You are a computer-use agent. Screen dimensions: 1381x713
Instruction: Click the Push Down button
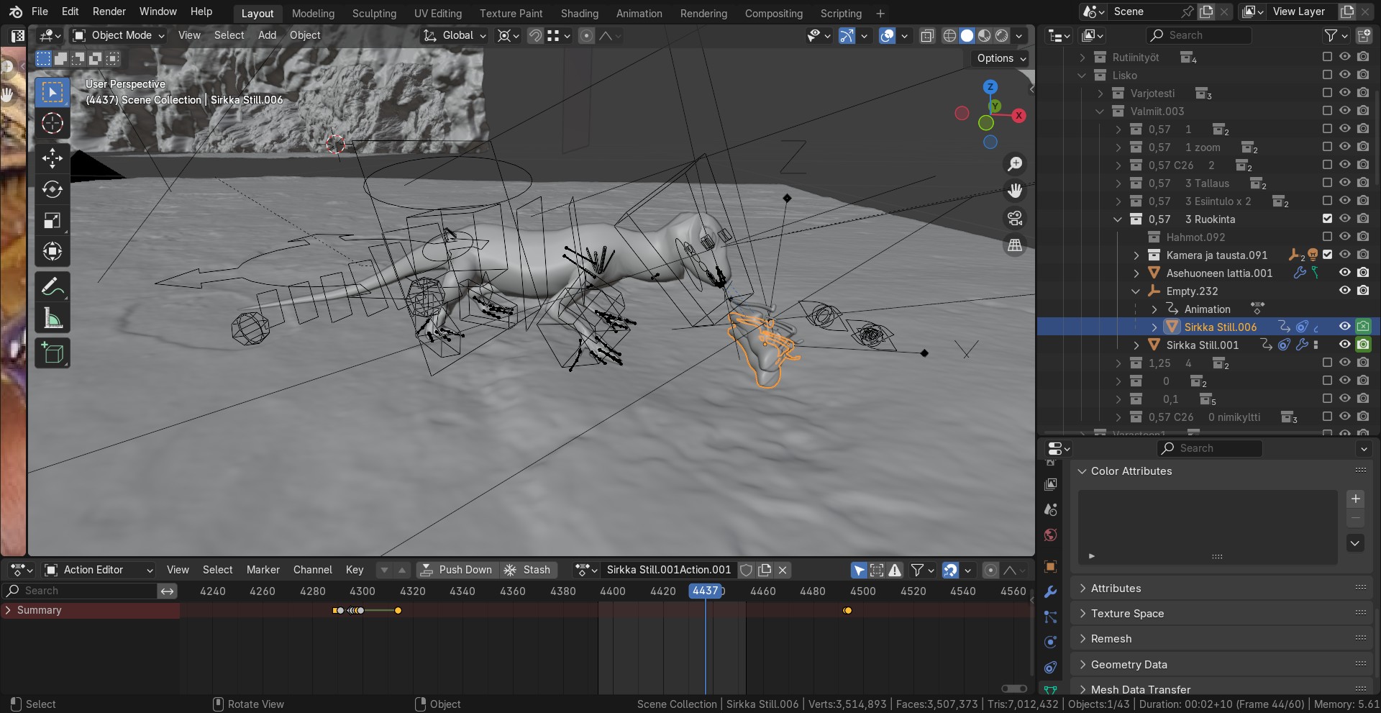(457, 570)
